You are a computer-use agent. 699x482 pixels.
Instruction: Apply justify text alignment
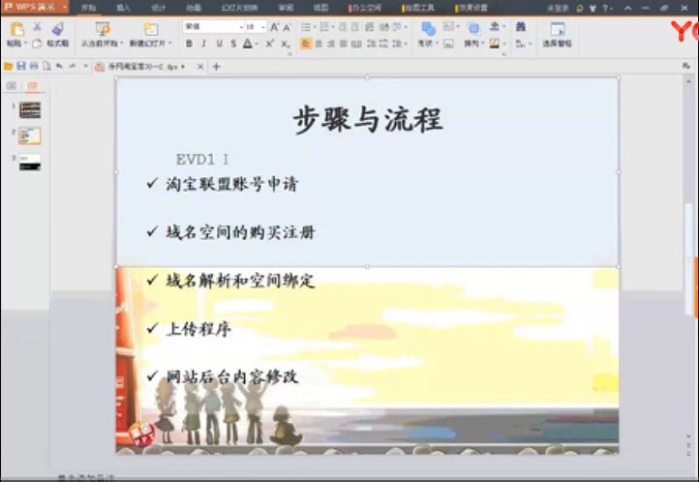coord(344,44)
